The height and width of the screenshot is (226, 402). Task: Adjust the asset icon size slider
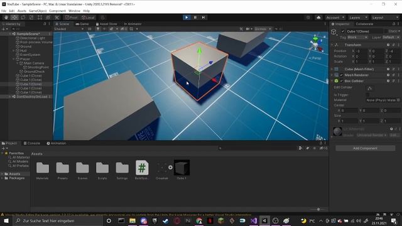(x=318, y=209)
